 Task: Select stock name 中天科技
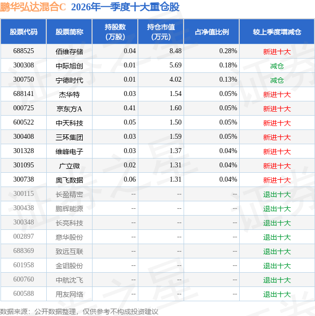(69, 124)
